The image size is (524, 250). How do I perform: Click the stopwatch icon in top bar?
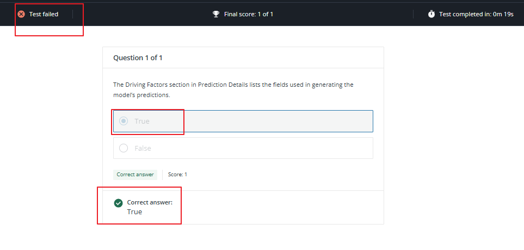tap(431, 14)
